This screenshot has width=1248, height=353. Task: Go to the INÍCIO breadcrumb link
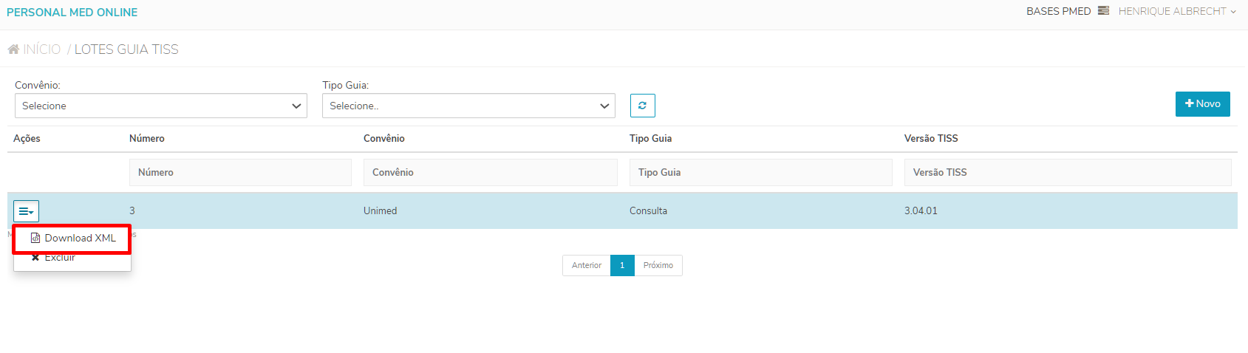pos(41,49)
